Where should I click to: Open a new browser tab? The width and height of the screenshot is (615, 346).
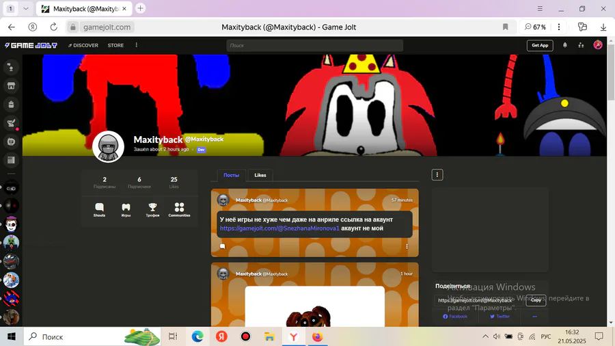140,8
